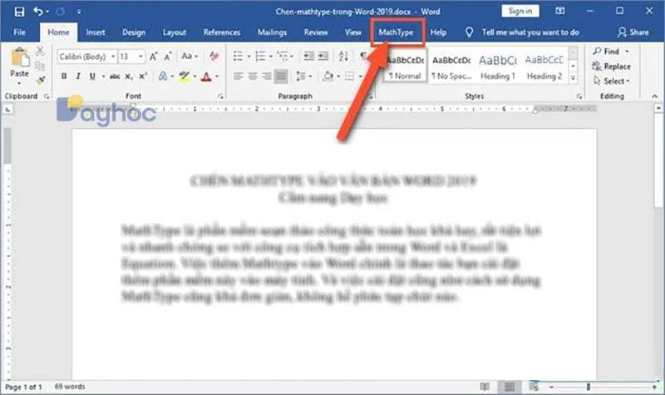This screenshot has height=395, width=665.
Task: Apply yellow text highlight color
Action: click(184, 77)
